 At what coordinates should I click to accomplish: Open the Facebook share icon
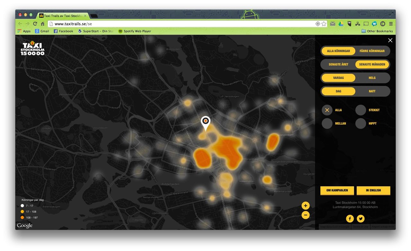pos(350,218)
